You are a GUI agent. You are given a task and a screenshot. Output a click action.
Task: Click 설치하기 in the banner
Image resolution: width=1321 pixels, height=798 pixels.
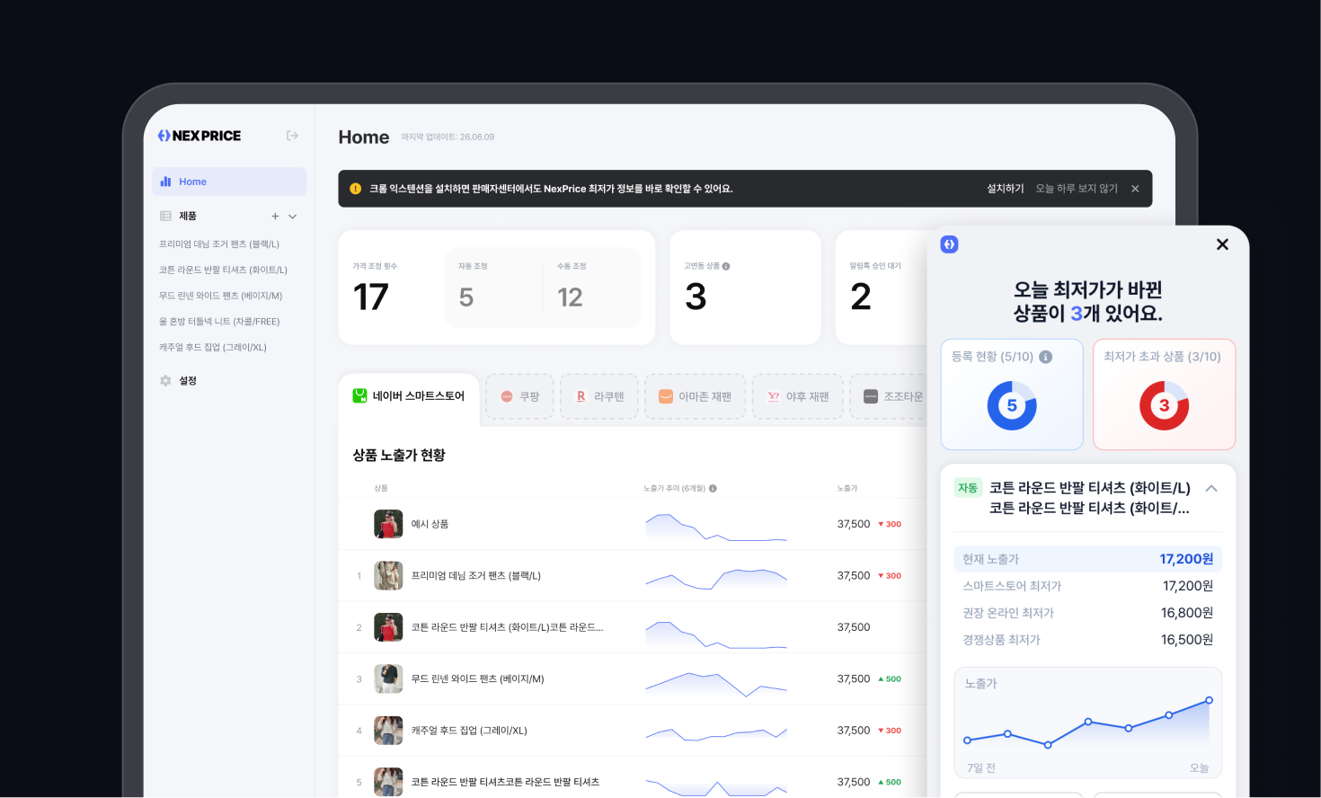pyautogui.click(x=1006, y=189)
